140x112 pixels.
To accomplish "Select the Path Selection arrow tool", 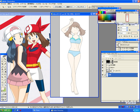I will coord(2,77).
